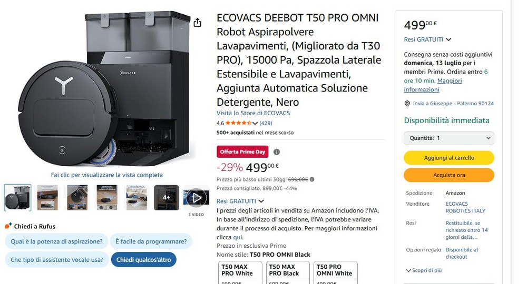Choose T50 PRO OMNI White style

[335, 272]
